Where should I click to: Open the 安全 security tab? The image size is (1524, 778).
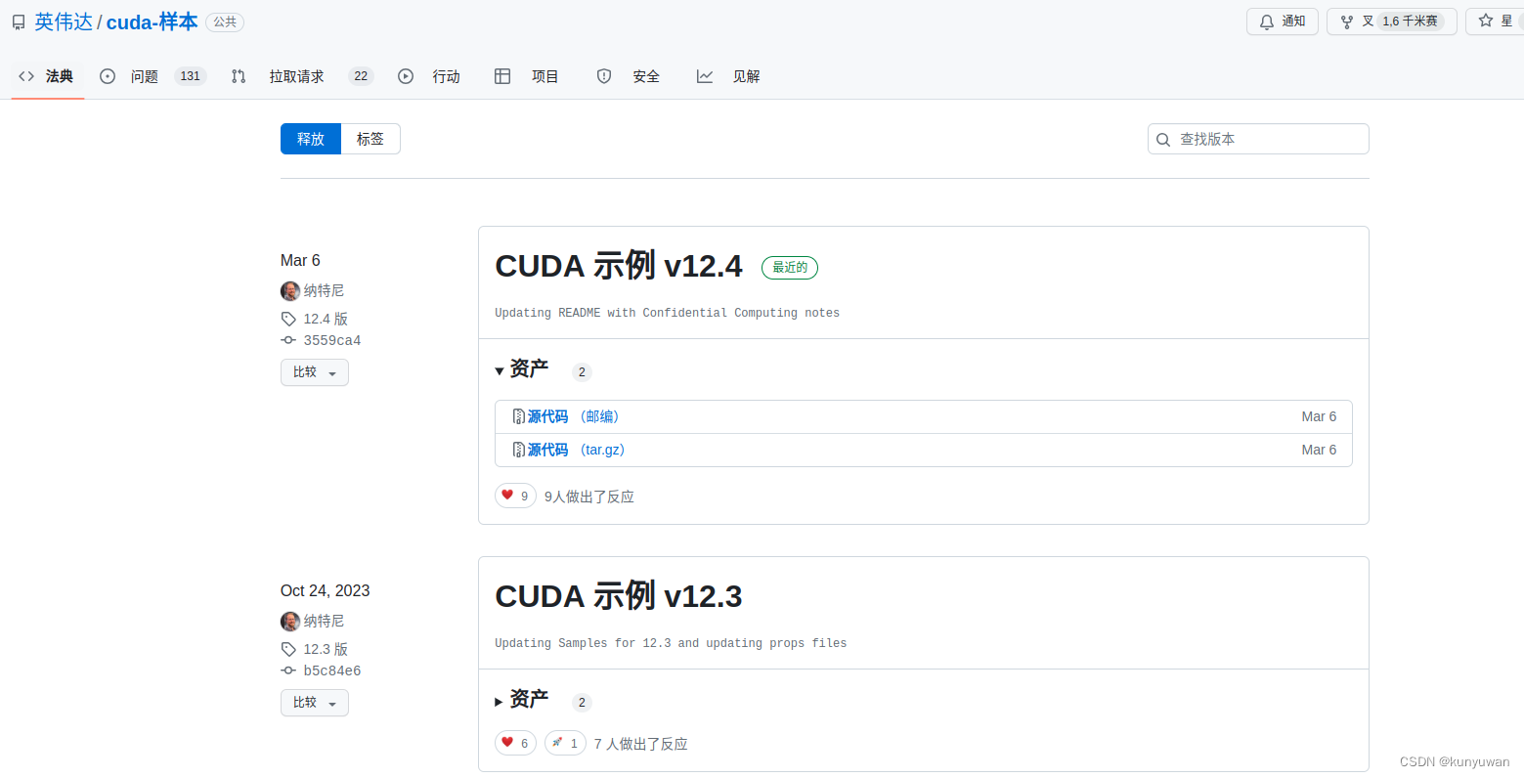629,76
